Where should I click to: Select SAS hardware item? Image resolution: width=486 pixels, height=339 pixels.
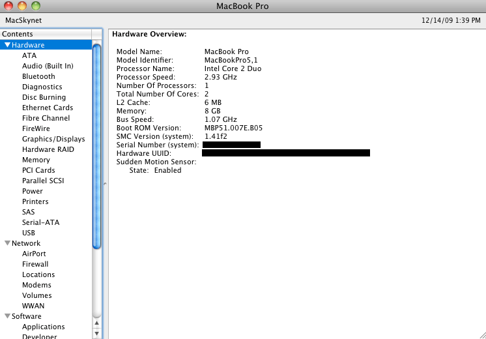[x=29, y=212]
